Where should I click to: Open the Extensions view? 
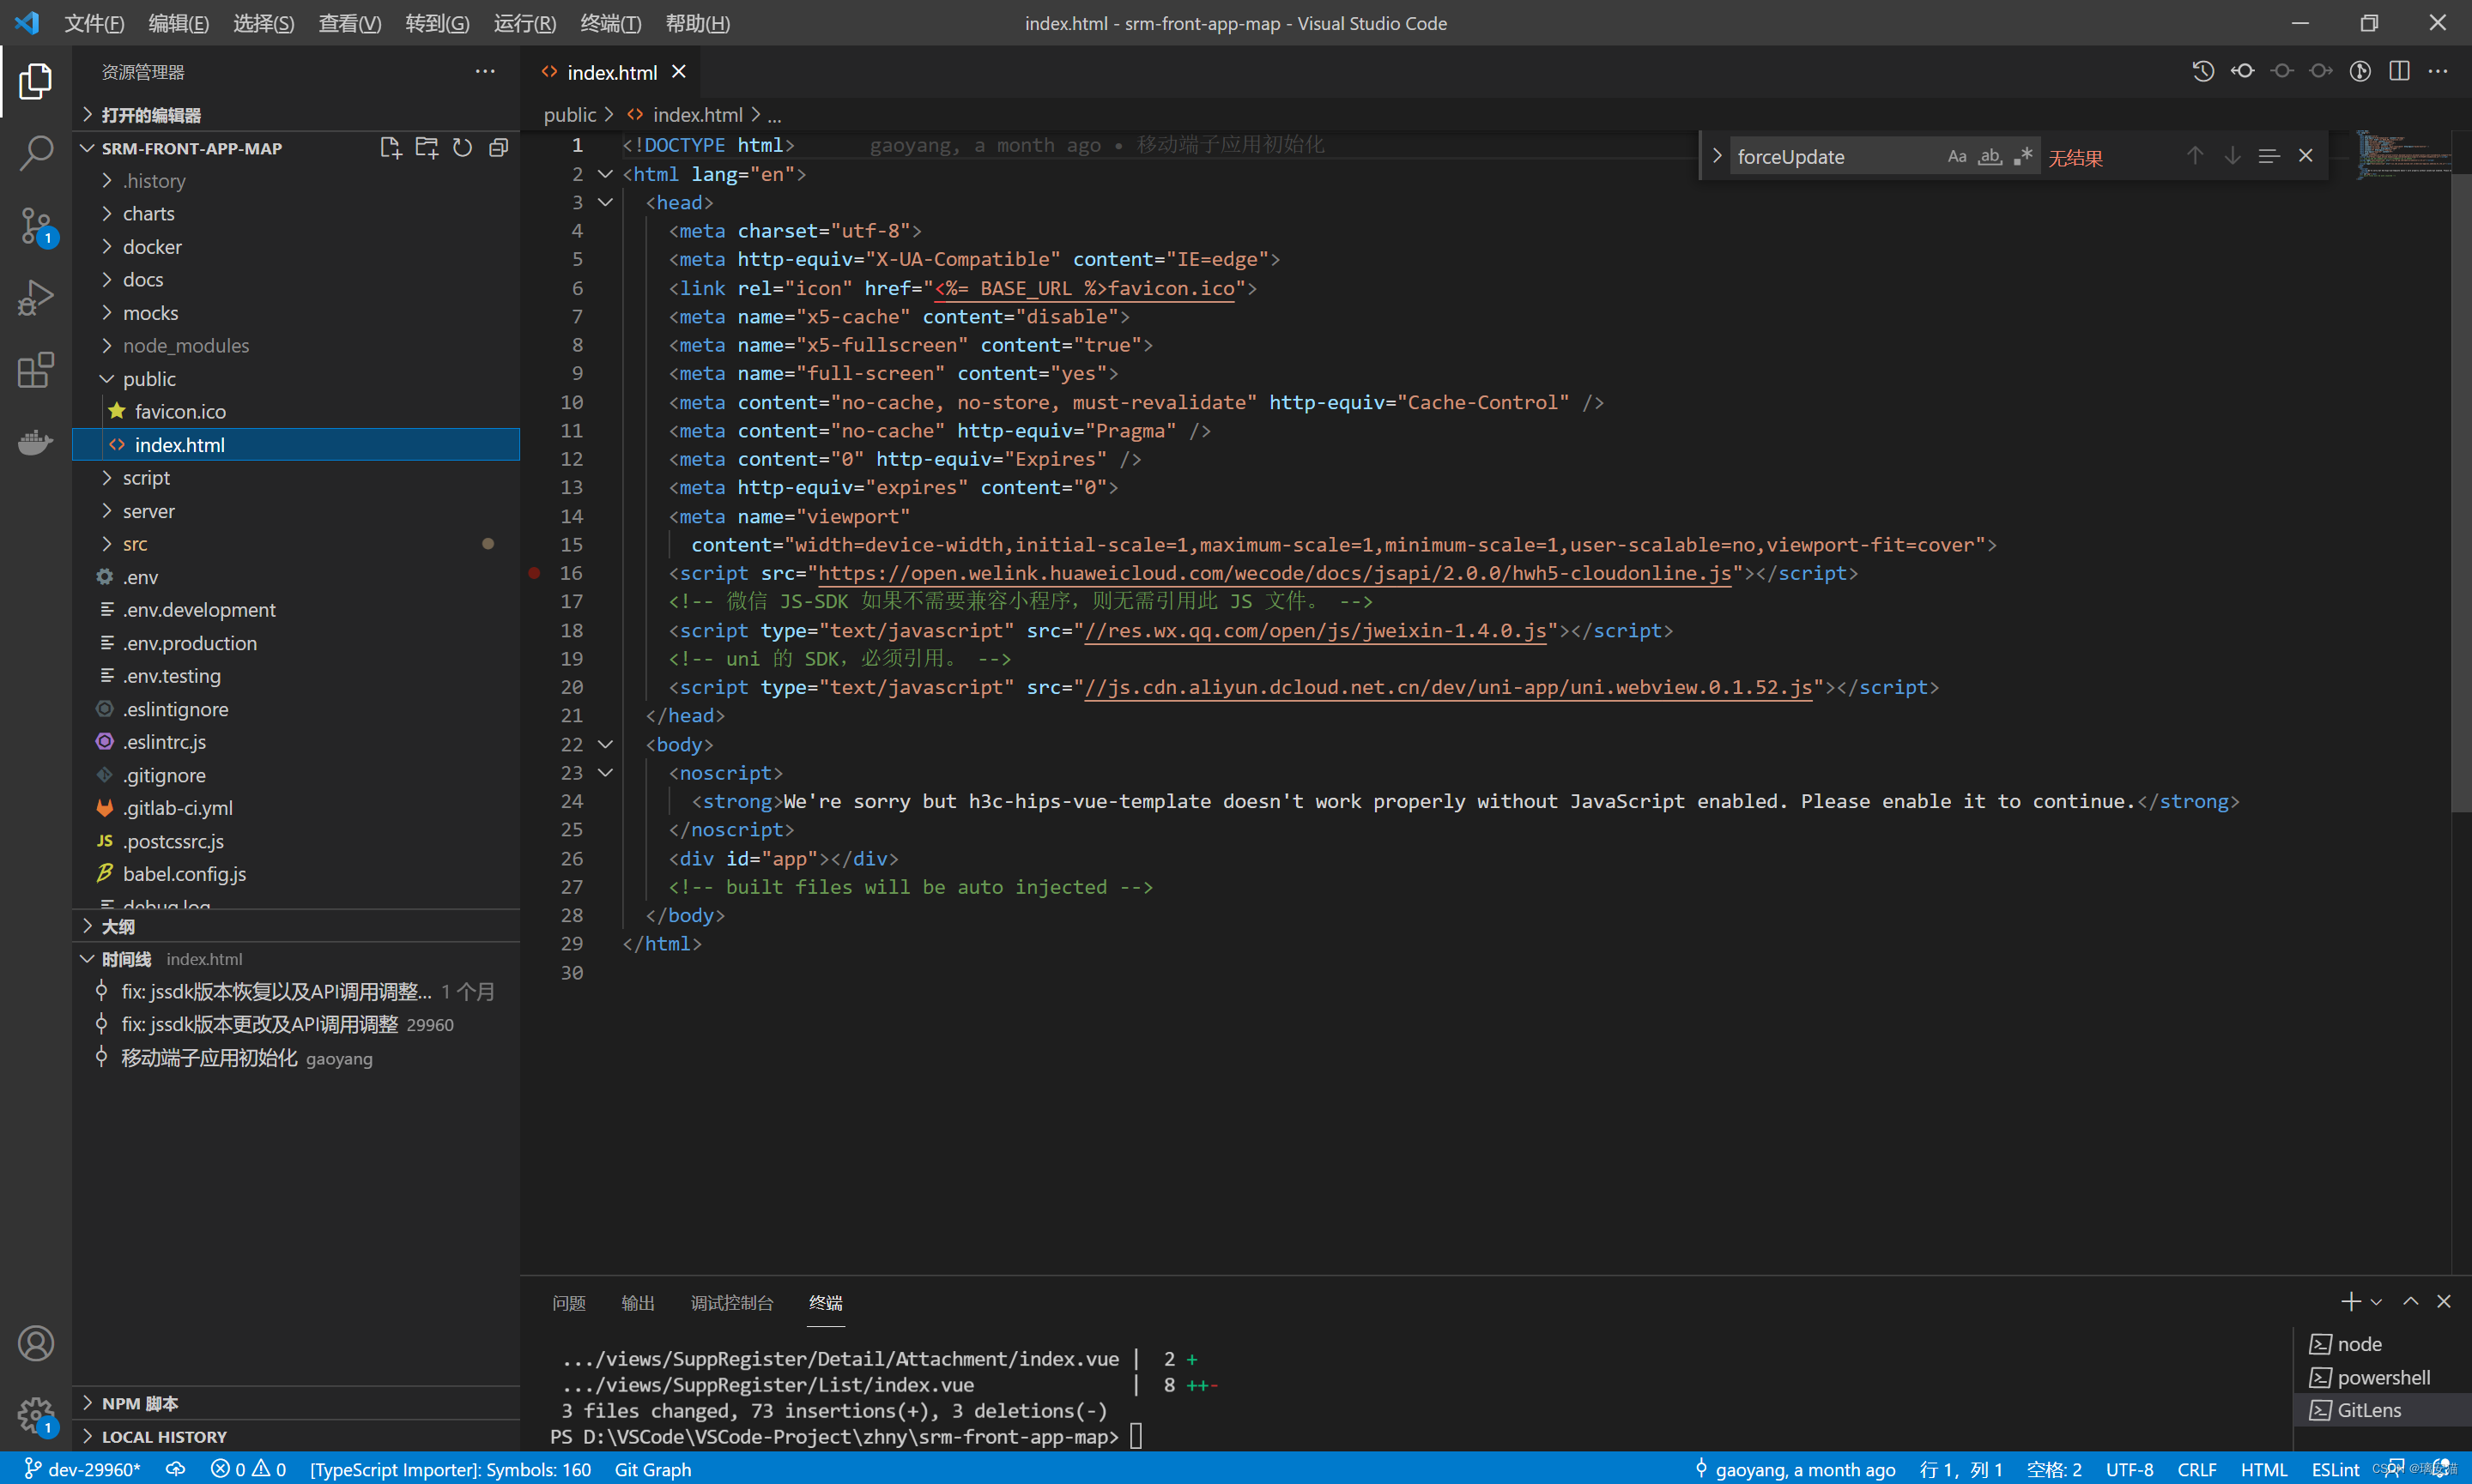[35, 370]
